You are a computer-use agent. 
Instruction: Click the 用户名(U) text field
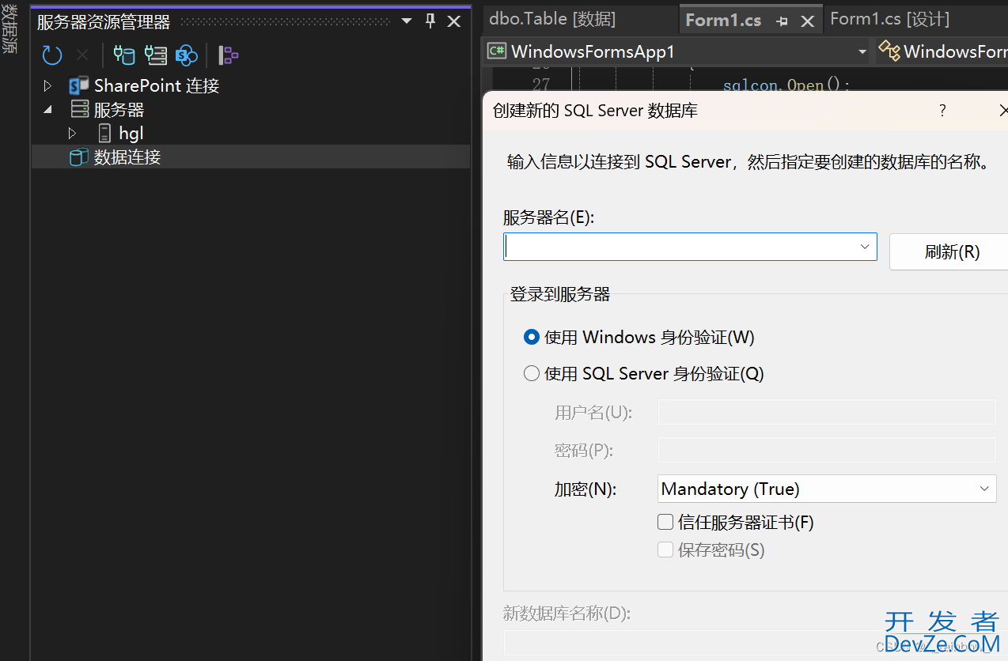(x=827, y=412)
